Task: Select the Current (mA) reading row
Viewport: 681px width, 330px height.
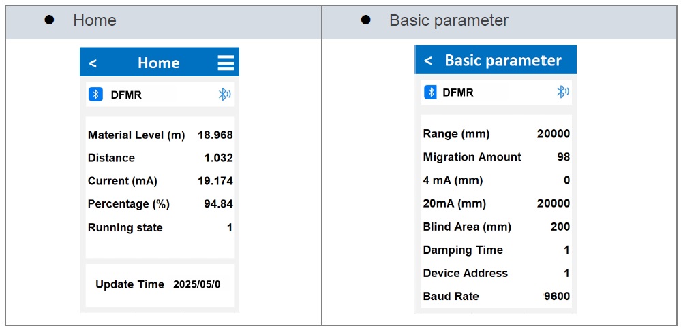Action: click(x=160, y=181)
